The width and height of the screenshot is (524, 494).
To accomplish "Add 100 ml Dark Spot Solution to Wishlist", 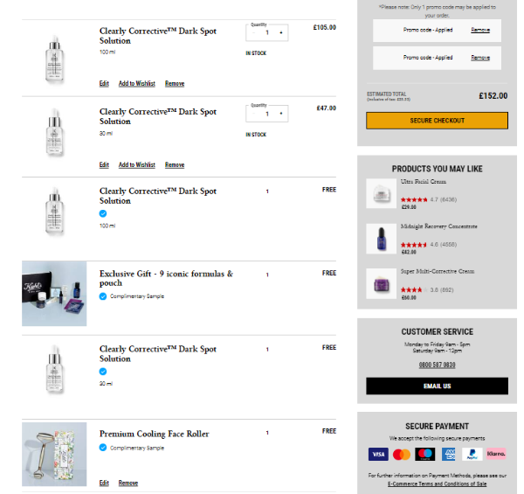I will point(136,84).
